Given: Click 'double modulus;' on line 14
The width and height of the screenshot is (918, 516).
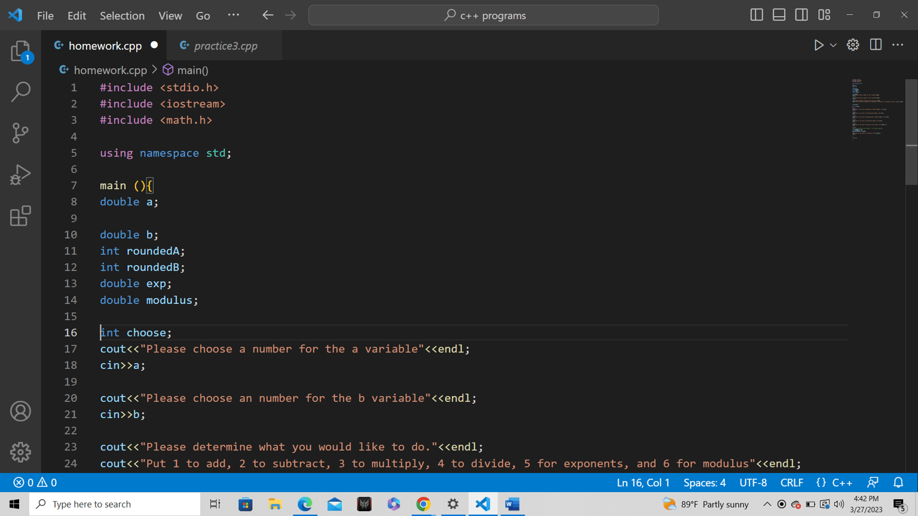Looking at the screenshot, I should (149, 300).
